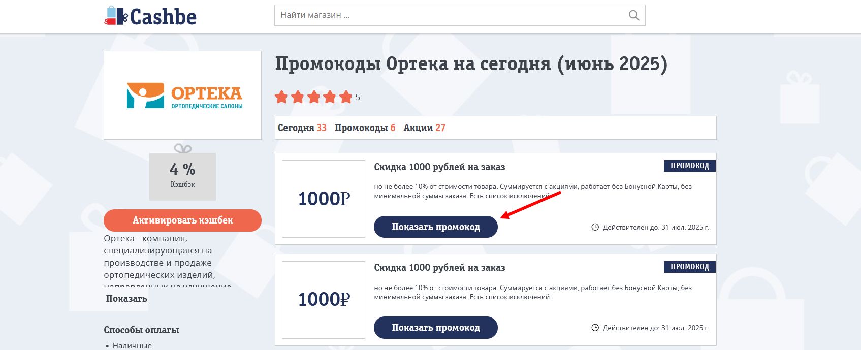Open second Скидка 1000 рублей на заказ title
Image resolution: width=861 pixels, height=350 pixels.
tap(439, 268)
